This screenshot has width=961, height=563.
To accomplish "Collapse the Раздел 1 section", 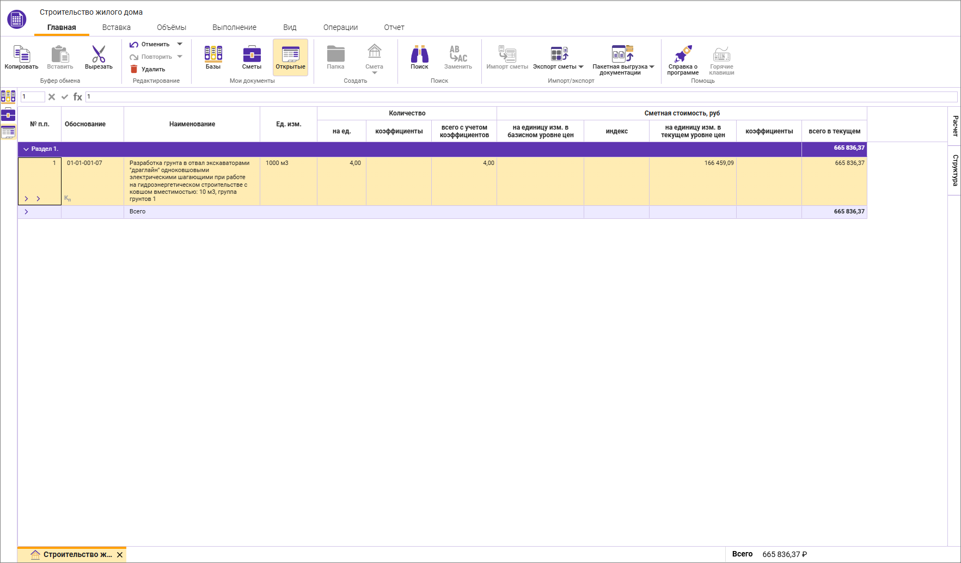I will pyautogui.click(x=26, y=149).
